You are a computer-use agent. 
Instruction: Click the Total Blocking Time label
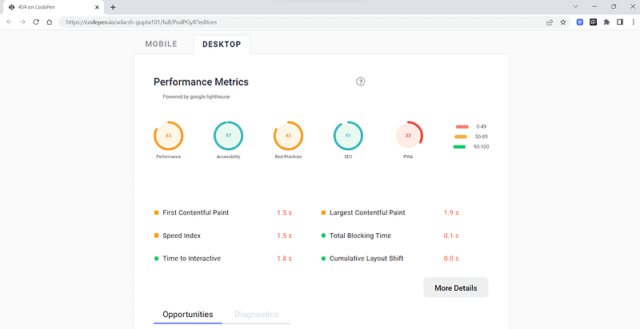click(360, 236)
